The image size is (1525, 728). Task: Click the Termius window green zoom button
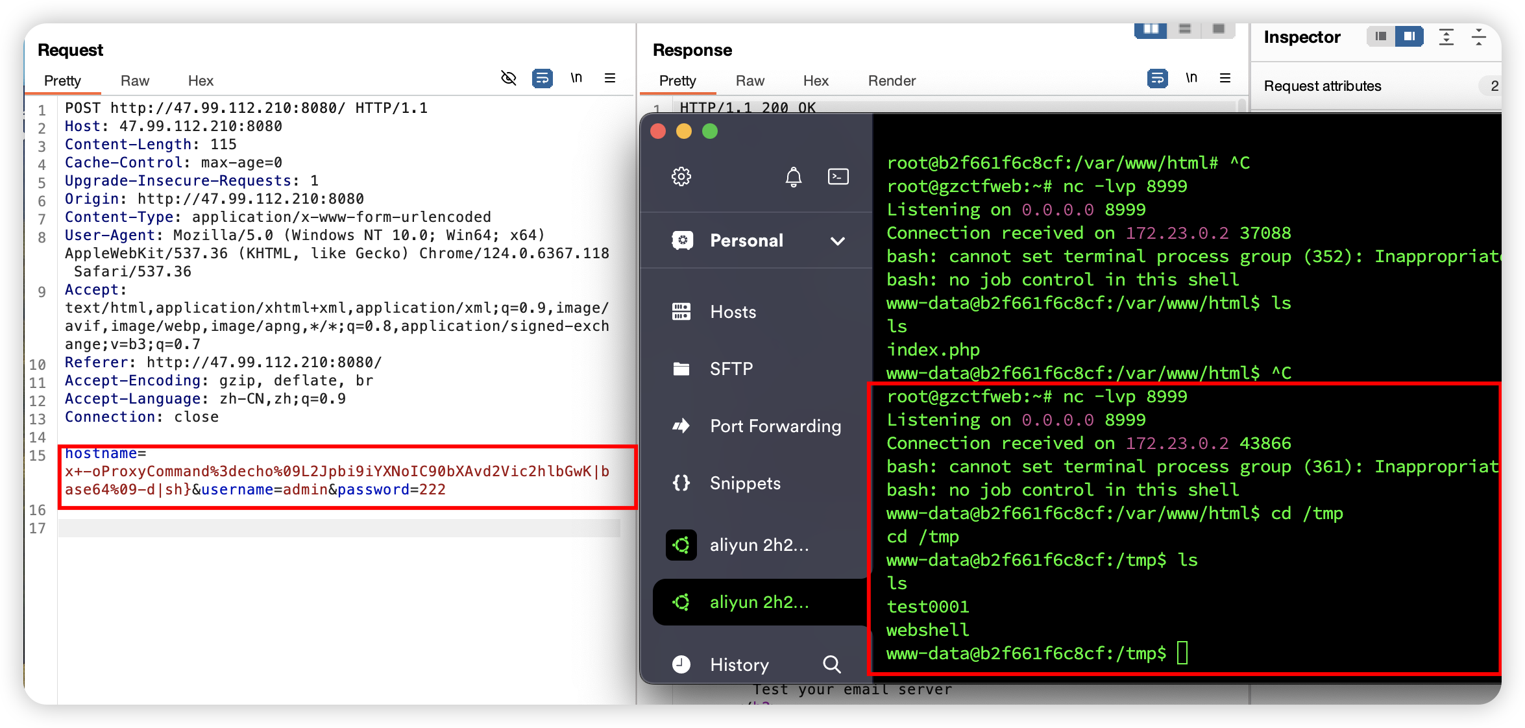coord(710,132)
